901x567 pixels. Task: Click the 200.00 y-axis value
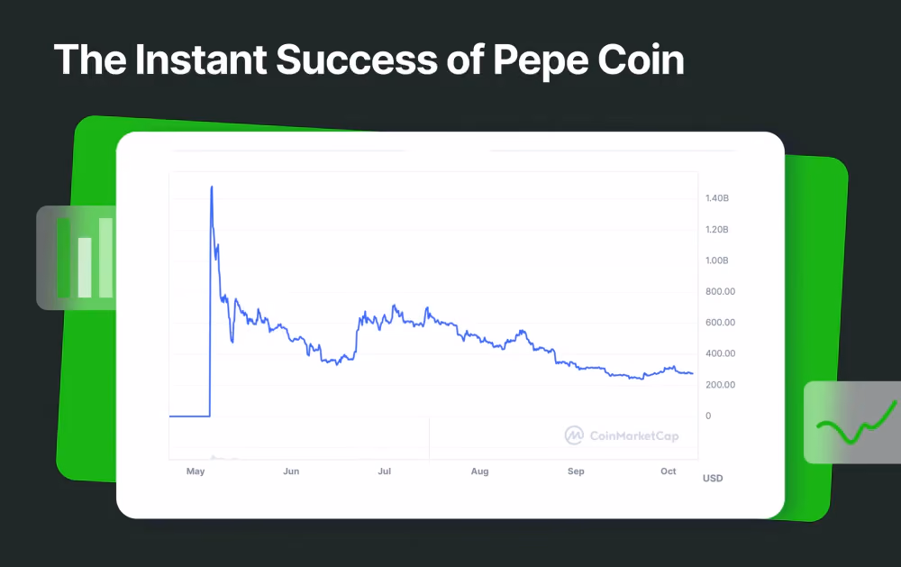pos(721,384)
